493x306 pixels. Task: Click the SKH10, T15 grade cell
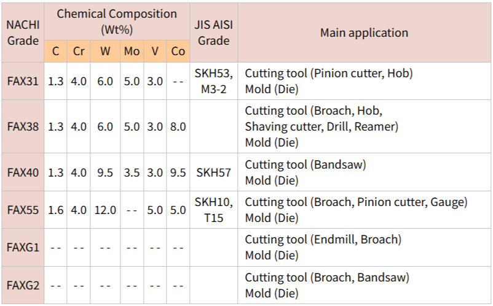(x=213, y=210)
